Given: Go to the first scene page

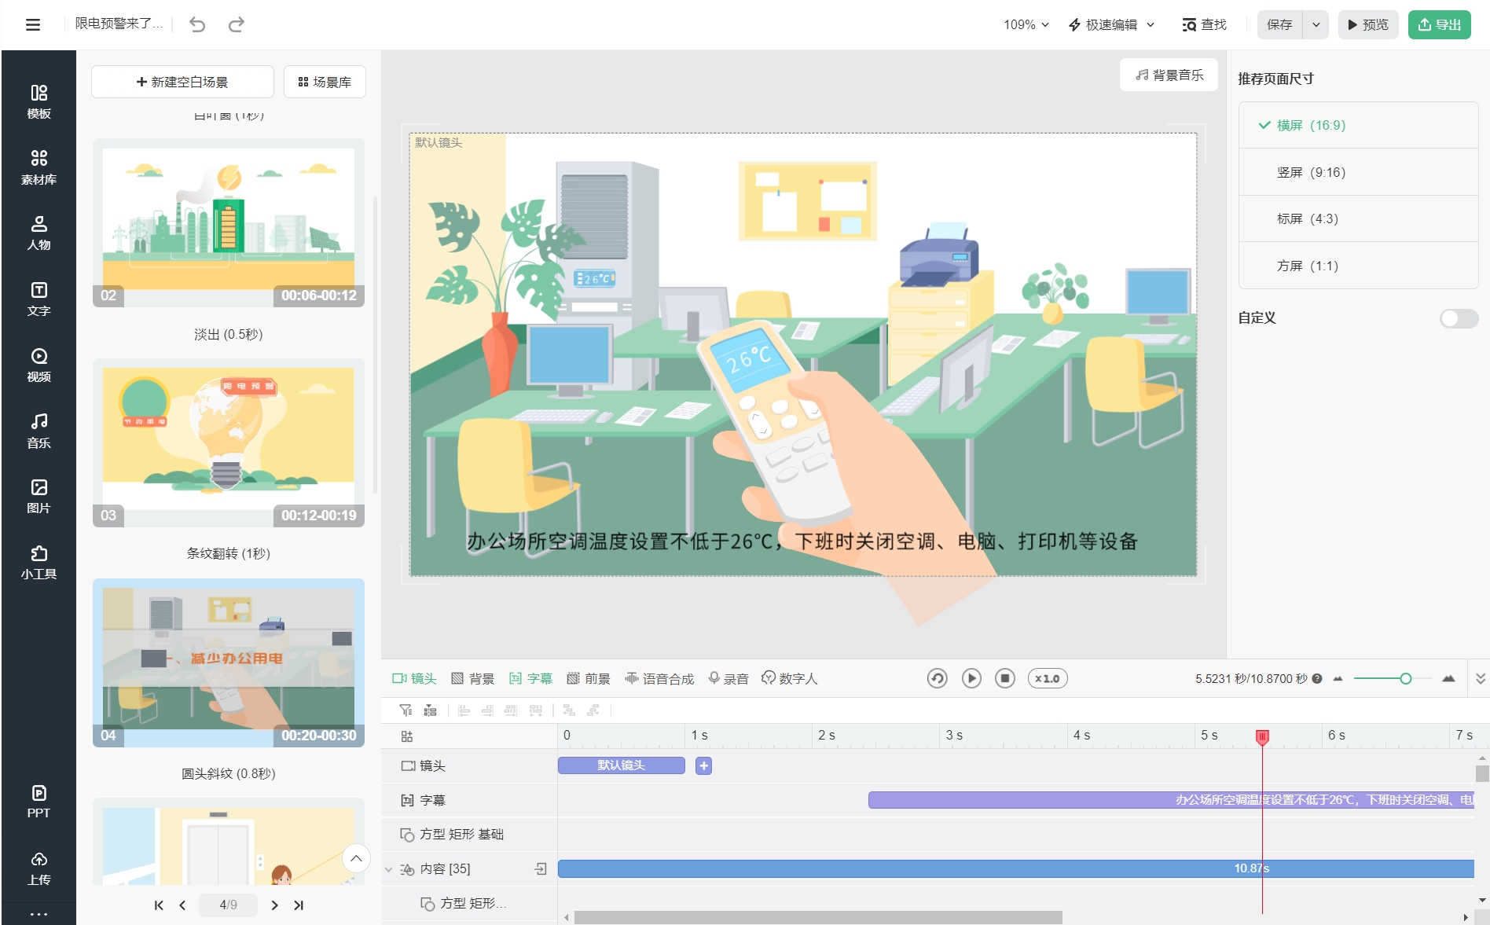Looking at the screenshot, I should click(x=159, y=905).
